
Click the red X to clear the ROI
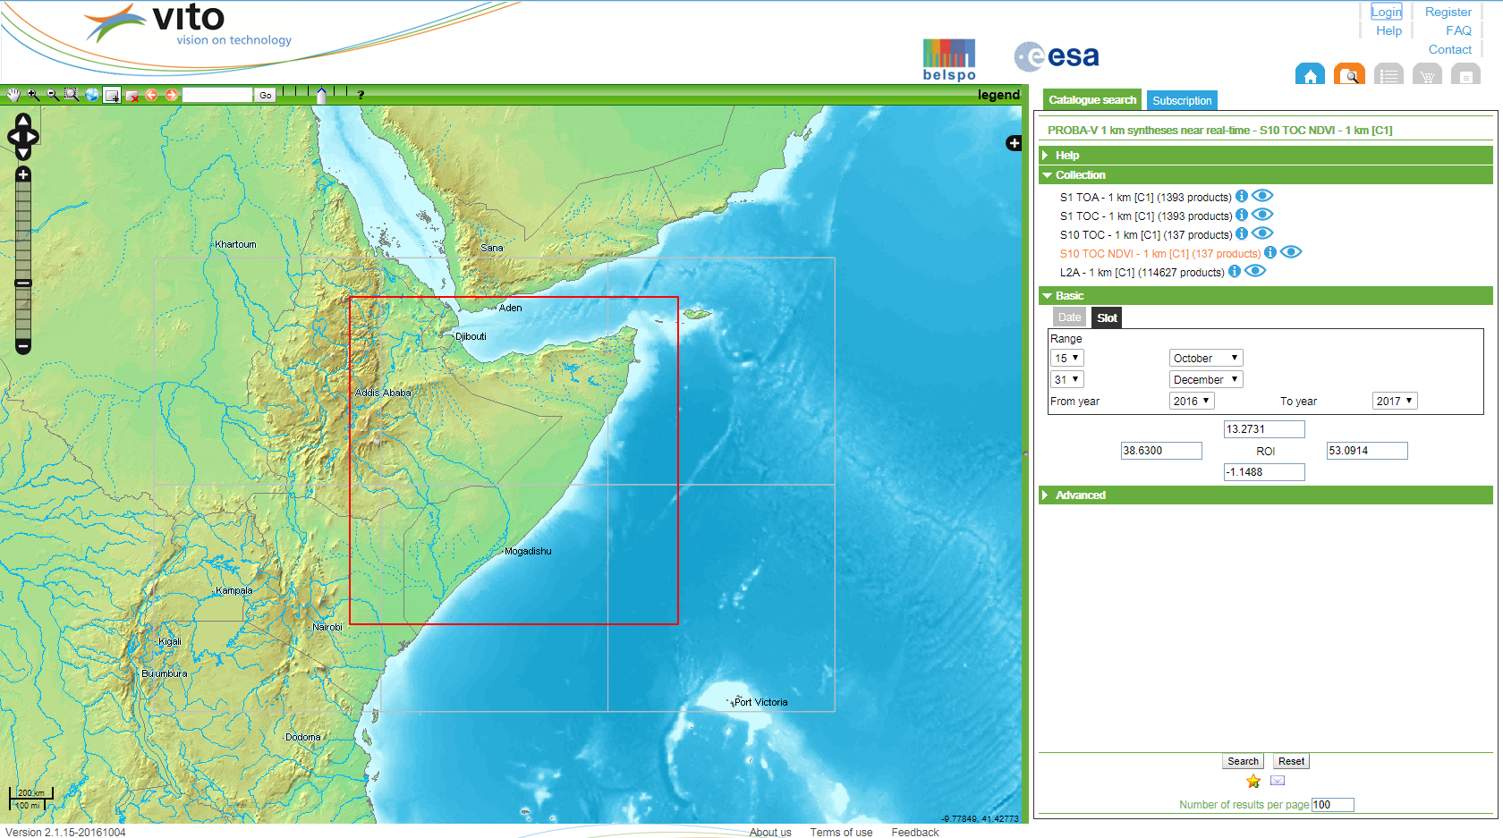pyautogui.click(x=132, y=95)
